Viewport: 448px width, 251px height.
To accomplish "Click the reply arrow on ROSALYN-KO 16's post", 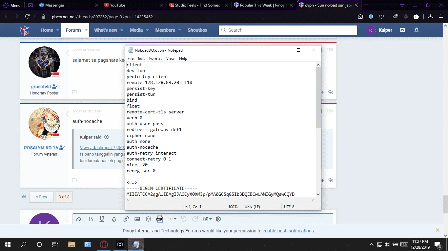I will coord(331,180).
